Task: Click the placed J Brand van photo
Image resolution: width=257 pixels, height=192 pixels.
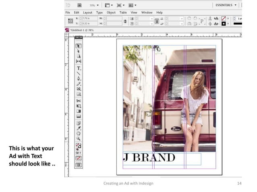Action: 169,98
